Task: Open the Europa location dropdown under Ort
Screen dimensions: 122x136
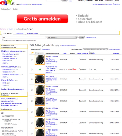Action: [9, 116]
